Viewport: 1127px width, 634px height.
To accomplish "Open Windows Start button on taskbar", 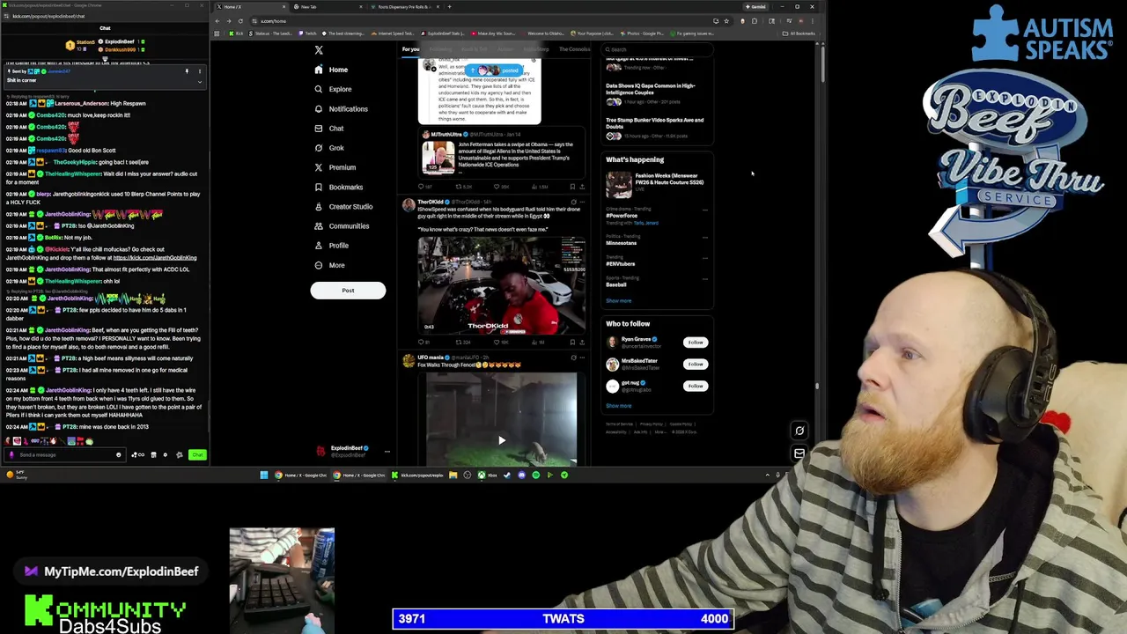I will point(263,475).
